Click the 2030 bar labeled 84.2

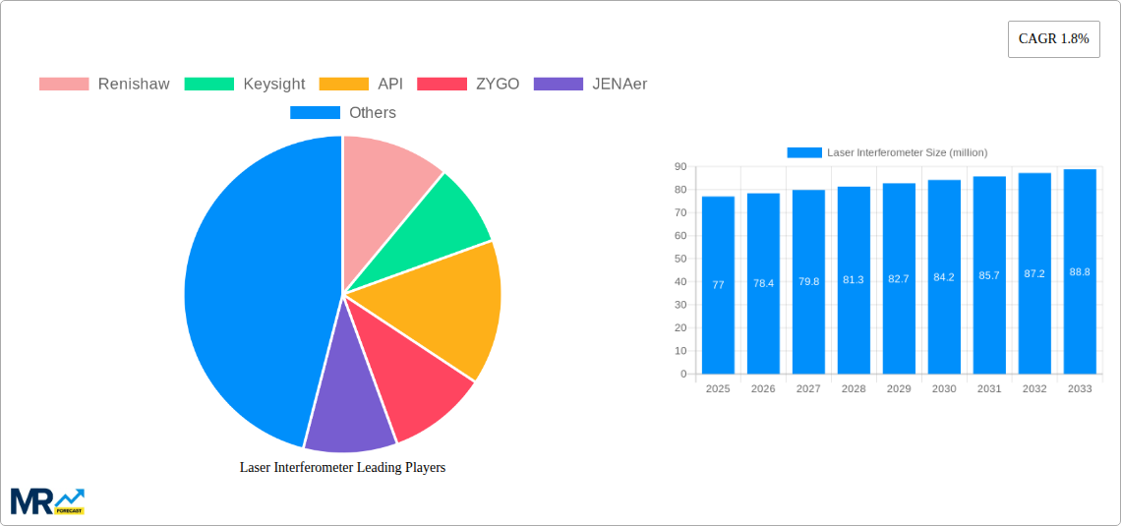pyautogui.click(x=944, y=276)
